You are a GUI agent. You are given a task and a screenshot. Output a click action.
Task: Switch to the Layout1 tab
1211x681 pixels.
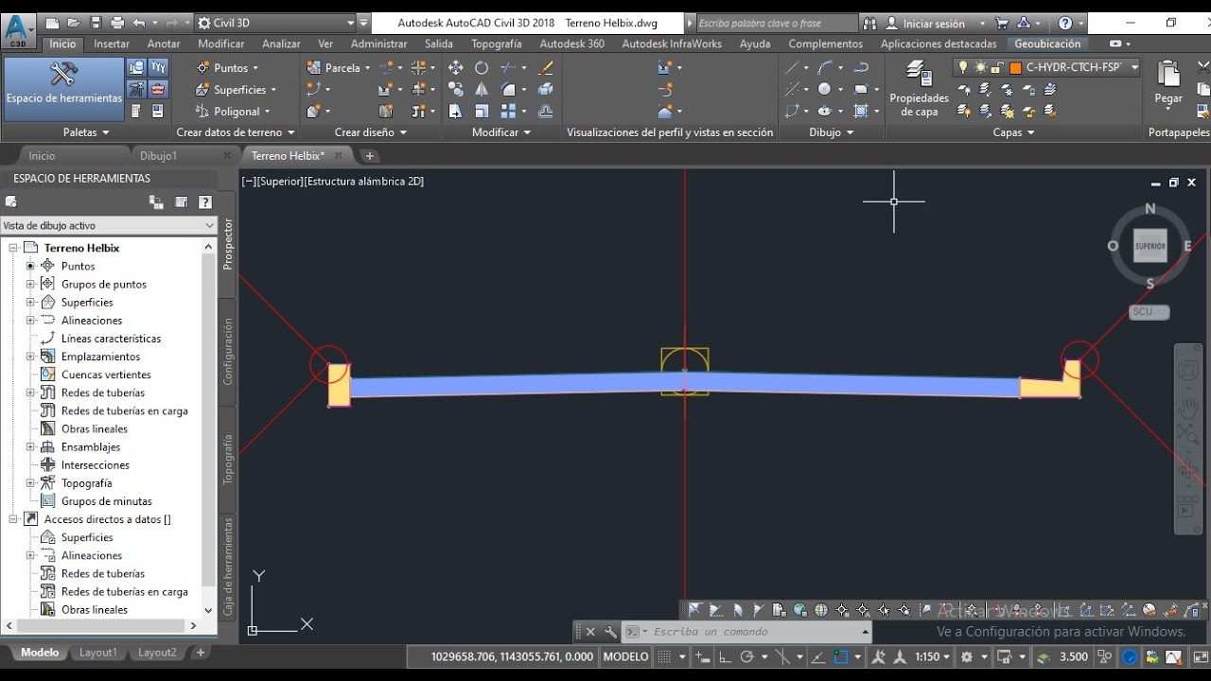click(x=98, y=653)
